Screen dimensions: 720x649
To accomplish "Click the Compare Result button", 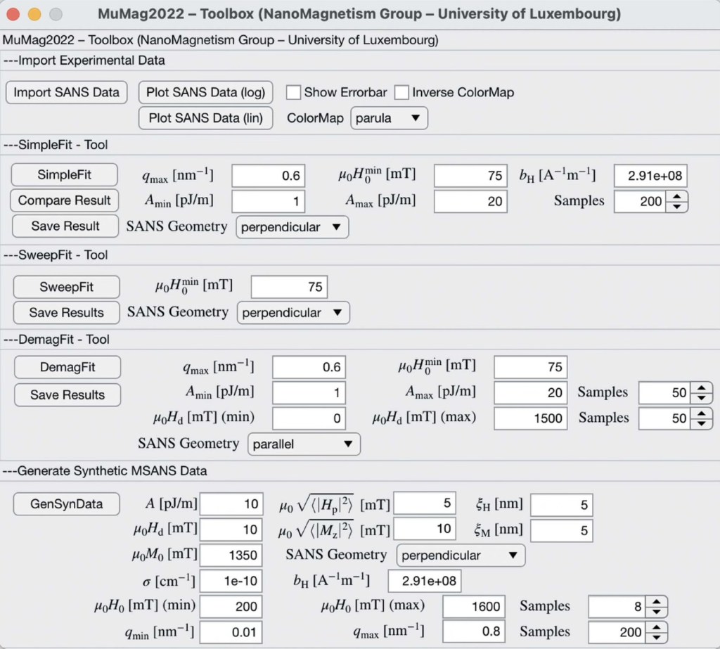I will coord(65,200).
